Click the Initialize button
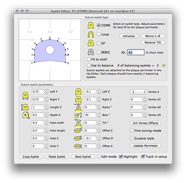 click(129, 36)
